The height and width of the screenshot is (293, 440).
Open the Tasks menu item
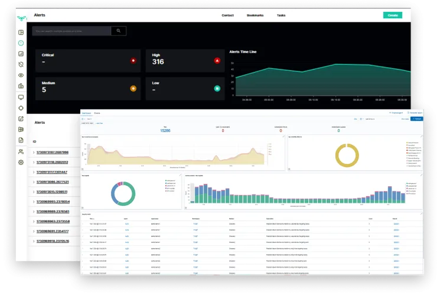click(281, 15)
